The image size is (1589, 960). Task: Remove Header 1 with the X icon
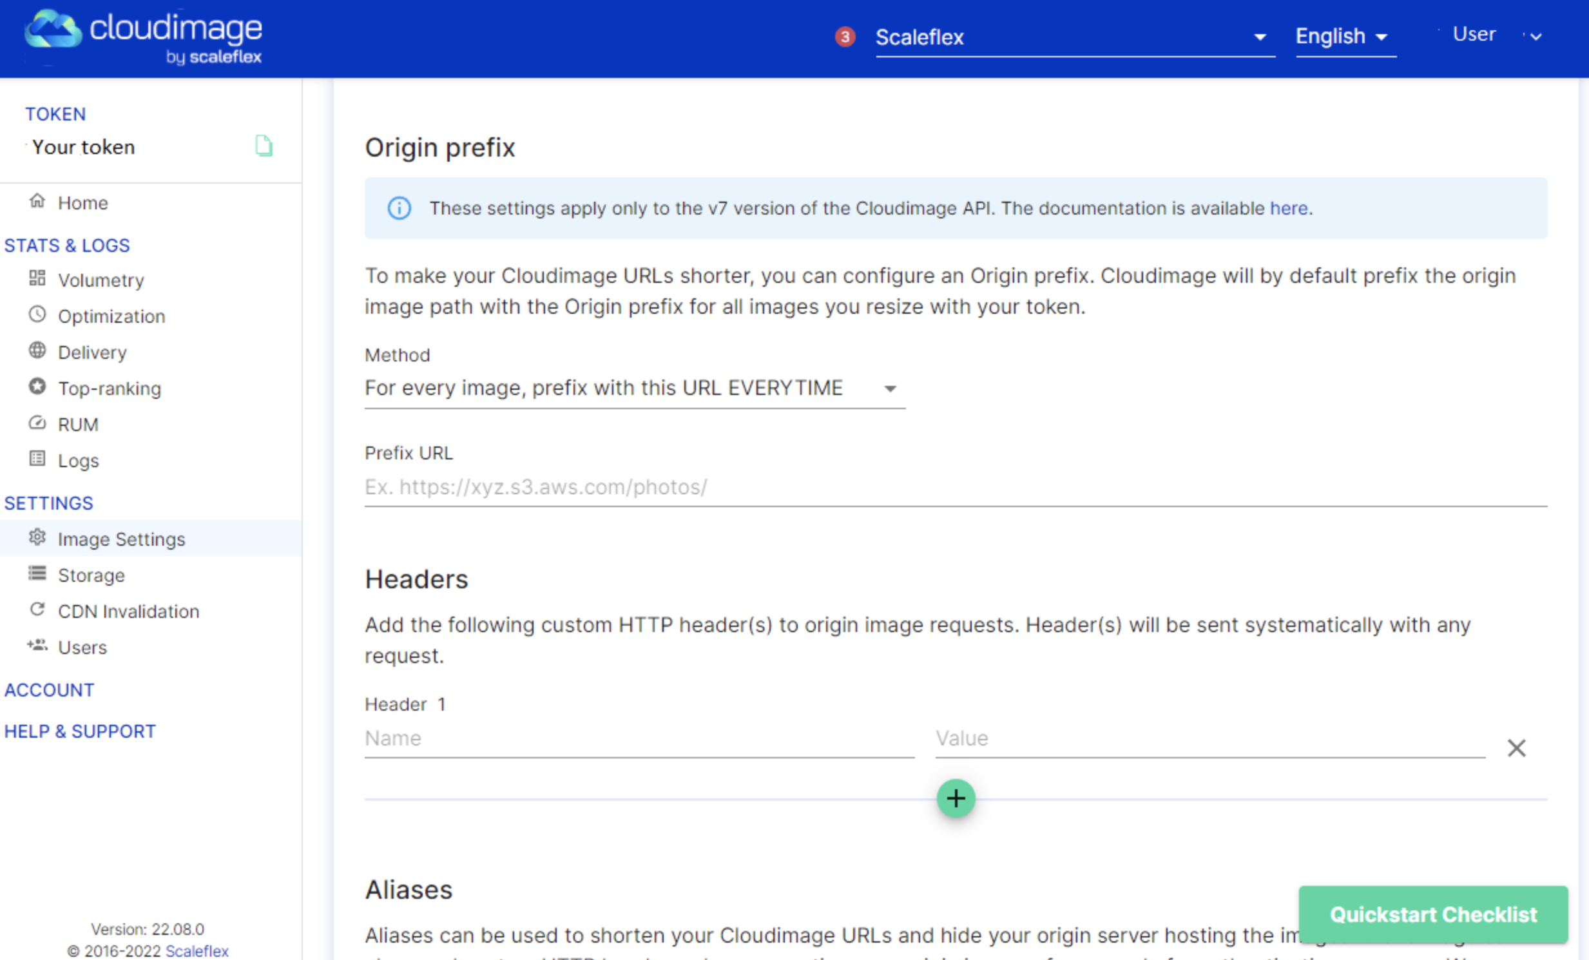click(x=1516, y=748)
